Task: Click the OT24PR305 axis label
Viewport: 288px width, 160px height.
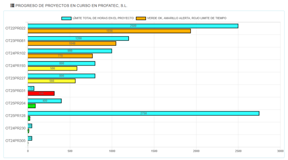Action: 15,141
